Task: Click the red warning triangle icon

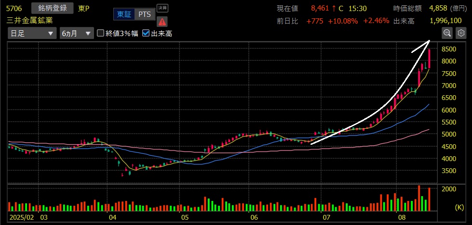Action: 162,21
